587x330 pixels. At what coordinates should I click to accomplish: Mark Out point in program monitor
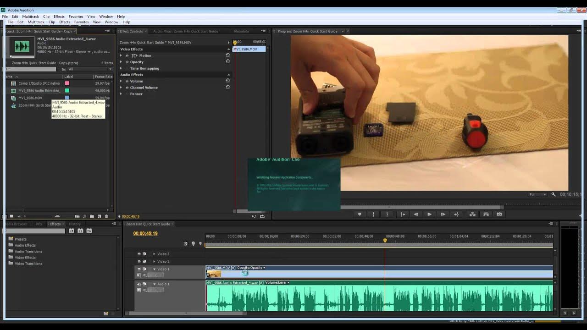coord(387,214)
